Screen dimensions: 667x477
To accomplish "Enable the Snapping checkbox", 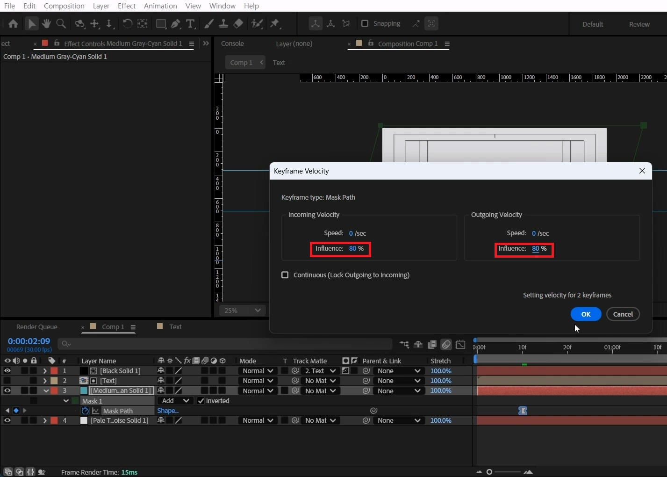I will click(365, 23).
